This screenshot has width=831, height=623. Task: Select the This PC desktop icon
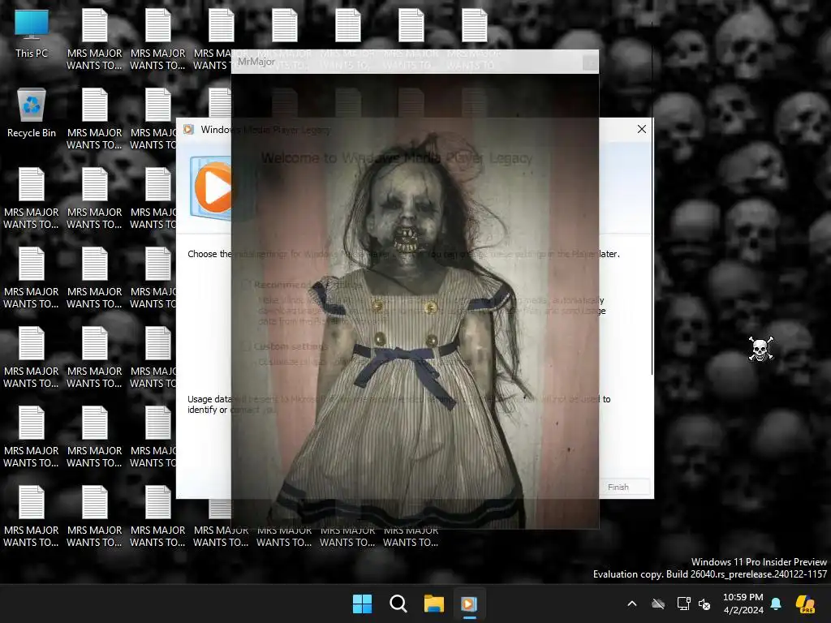[x=32, y=34]
